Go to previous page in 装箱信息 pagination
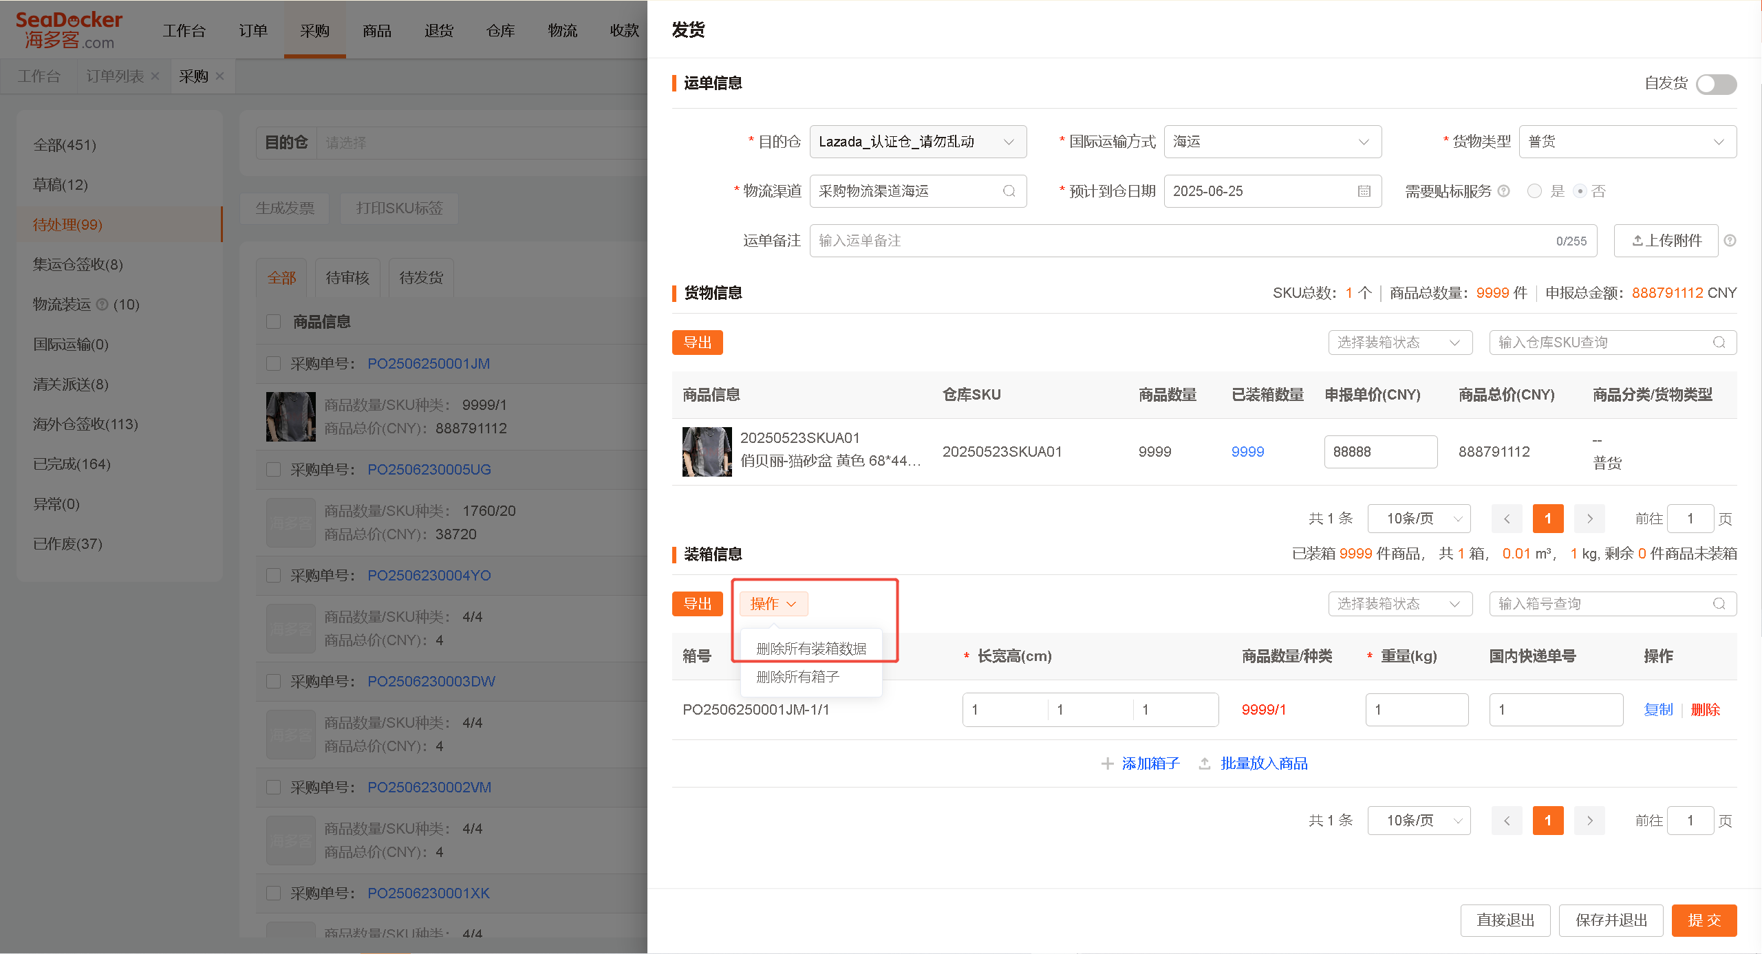 pos(1507,821)
